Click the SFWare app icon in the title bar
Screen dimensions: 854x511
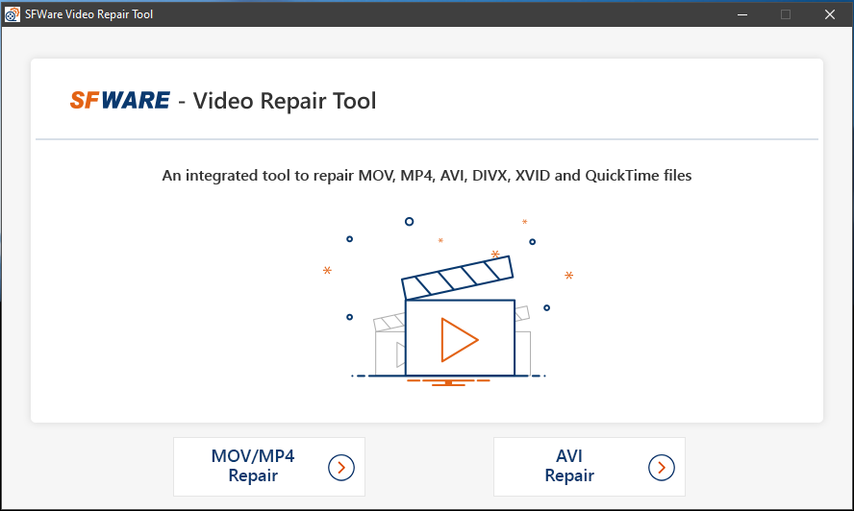(x=13, y=14)
